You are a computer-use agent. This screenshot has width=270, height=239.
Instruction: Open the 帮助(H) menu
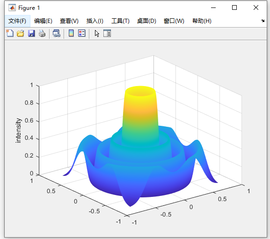coord(202,21)
